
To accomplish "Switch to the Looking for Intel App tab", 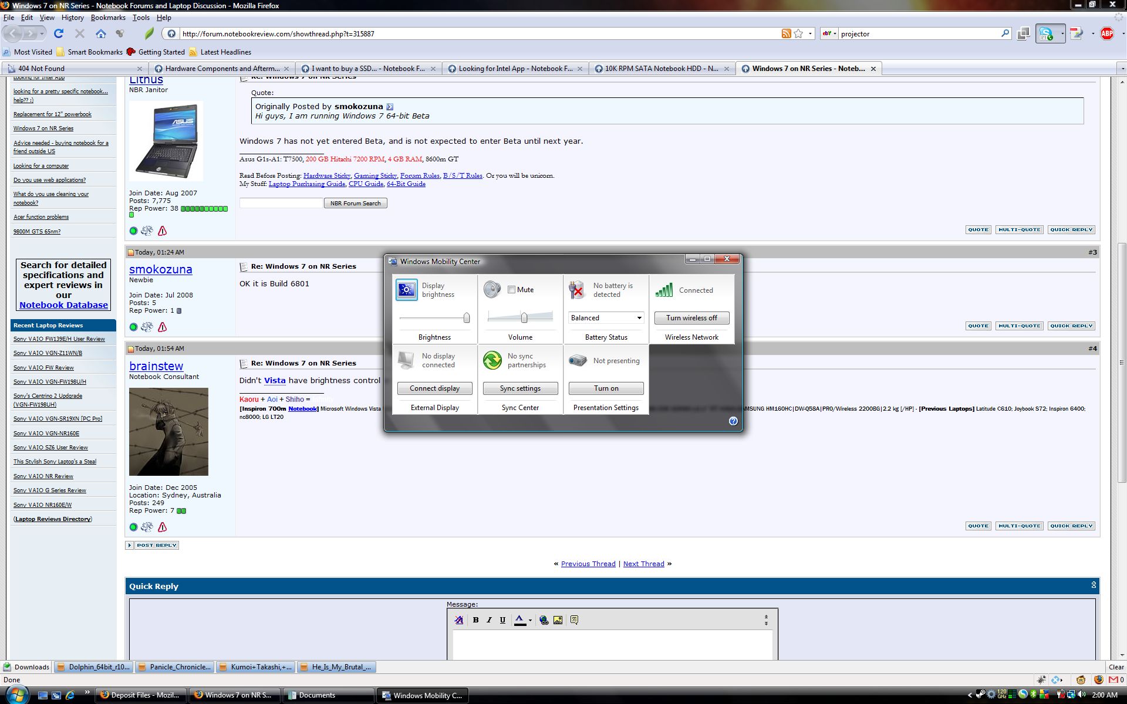I will 515,69.
